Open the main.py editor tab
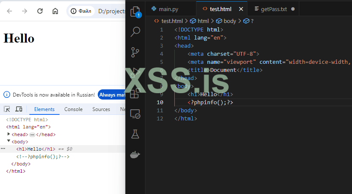The width and height of the screenshot is (352, 194). click(168, 9)
